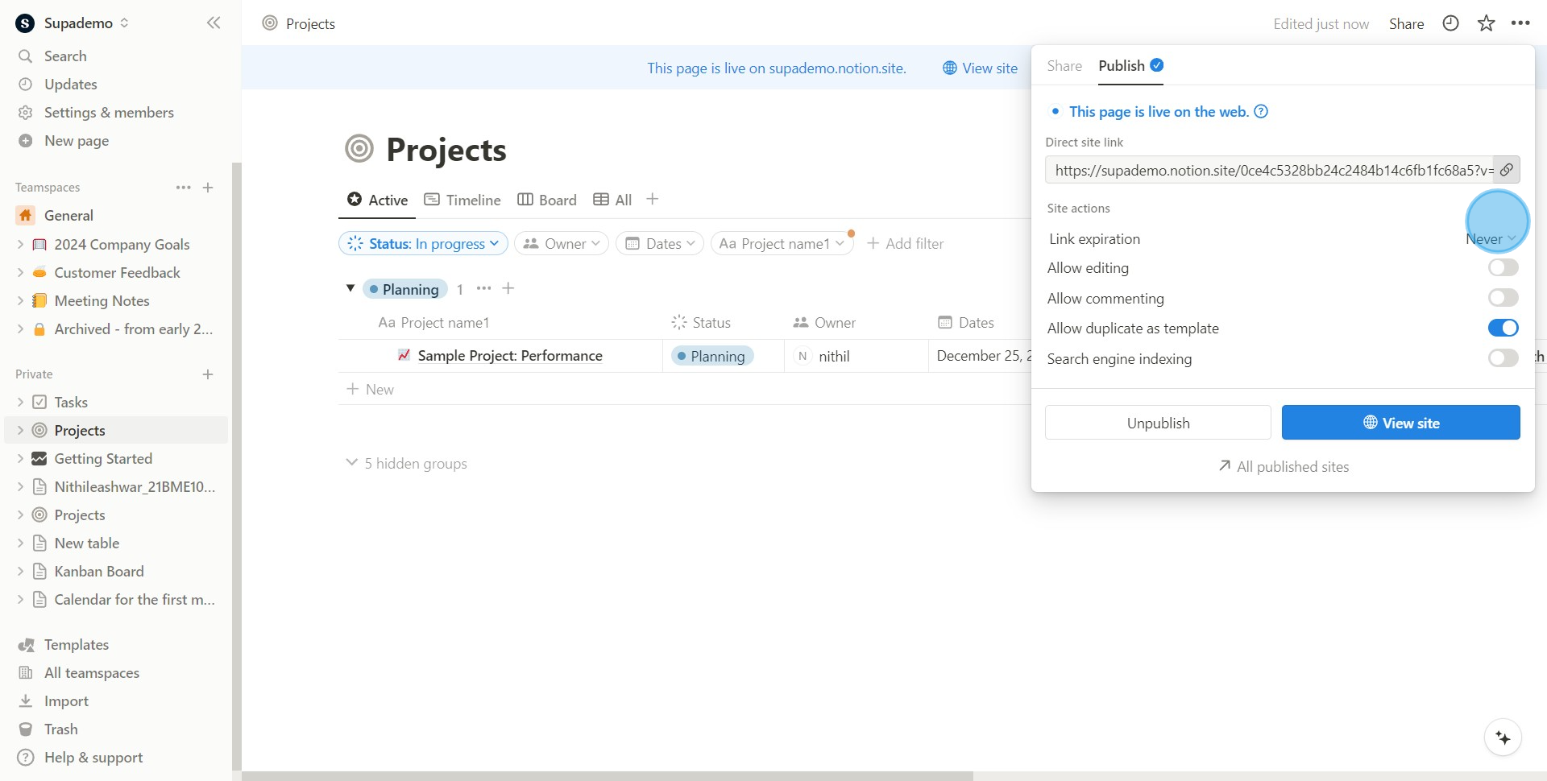The width and height of the screenshot is (1547, 781).
Task: Open the Dates filter dropdown
Action: [x=660, y=243]
